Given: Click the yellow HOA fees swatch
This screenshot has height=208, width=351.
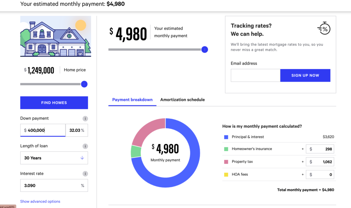Looking at the screenshot, I should pyautogui.click(x=226, y=174).
